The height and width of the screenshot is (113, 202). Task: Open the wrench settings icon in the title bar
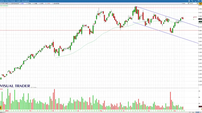(x=192, y=1)
